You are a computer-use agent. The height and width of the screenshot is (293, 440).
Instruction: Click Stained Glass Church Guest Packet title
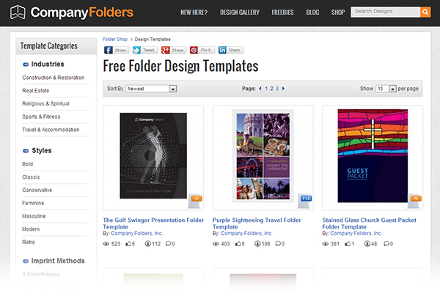point(369,223)
